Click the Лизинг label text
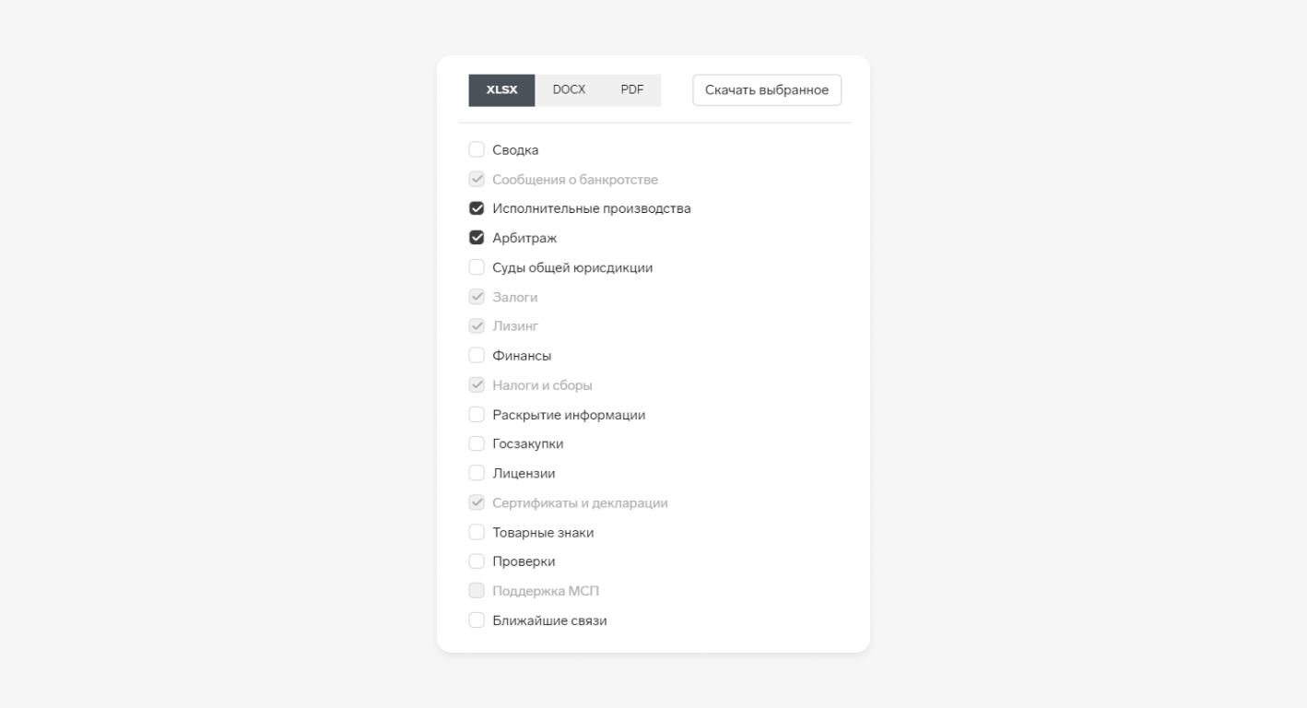This screenshot has width=1307, height=708. pos(515,326)
